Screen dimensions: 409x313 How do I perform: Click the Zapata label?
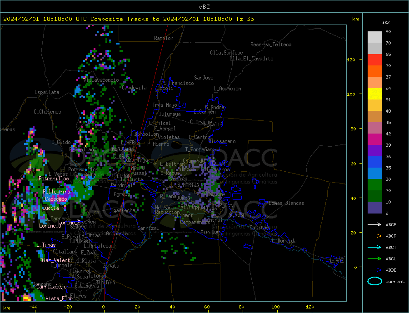[x=111, y=266]
